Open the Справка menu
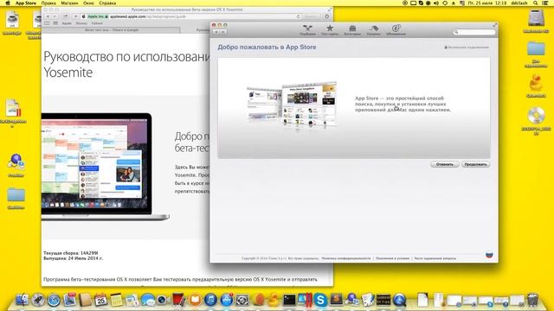The width and height of the screenshot is (554, 311). click(x=107, y=3)
